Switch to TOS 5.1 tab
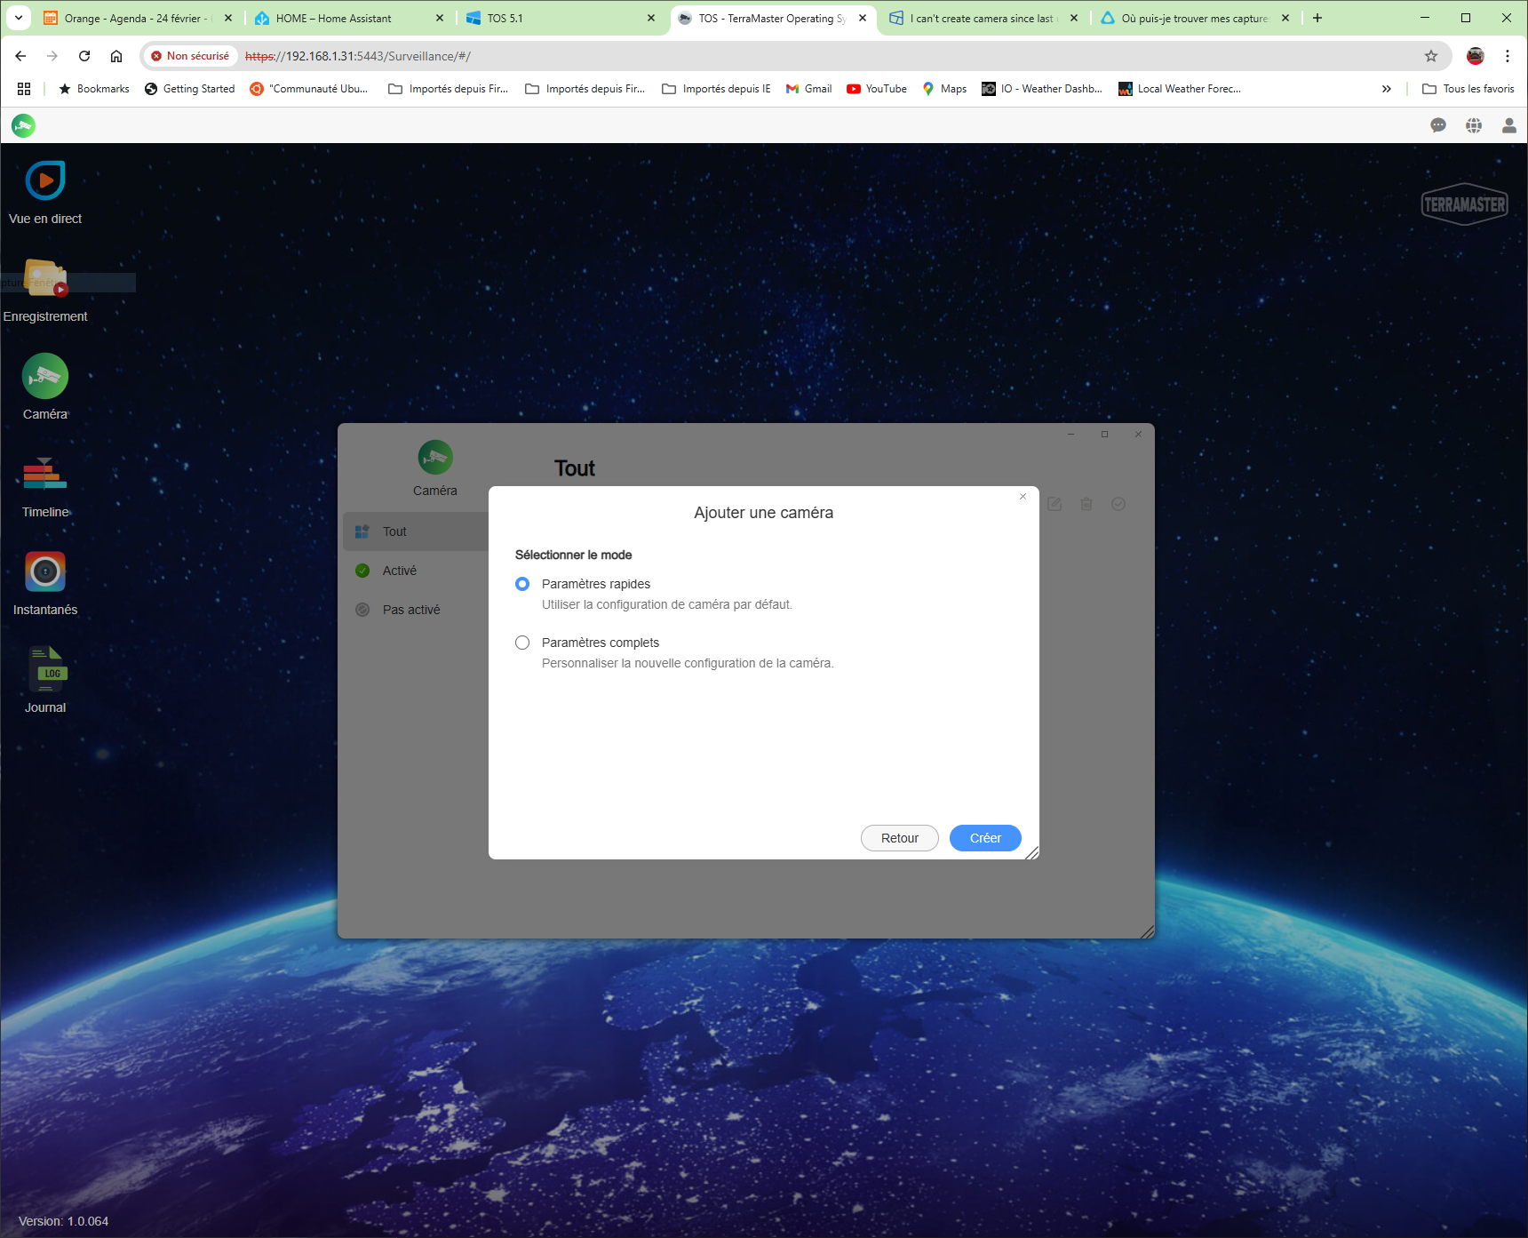Screen dimensions: 1528x1238 point(561,18)
